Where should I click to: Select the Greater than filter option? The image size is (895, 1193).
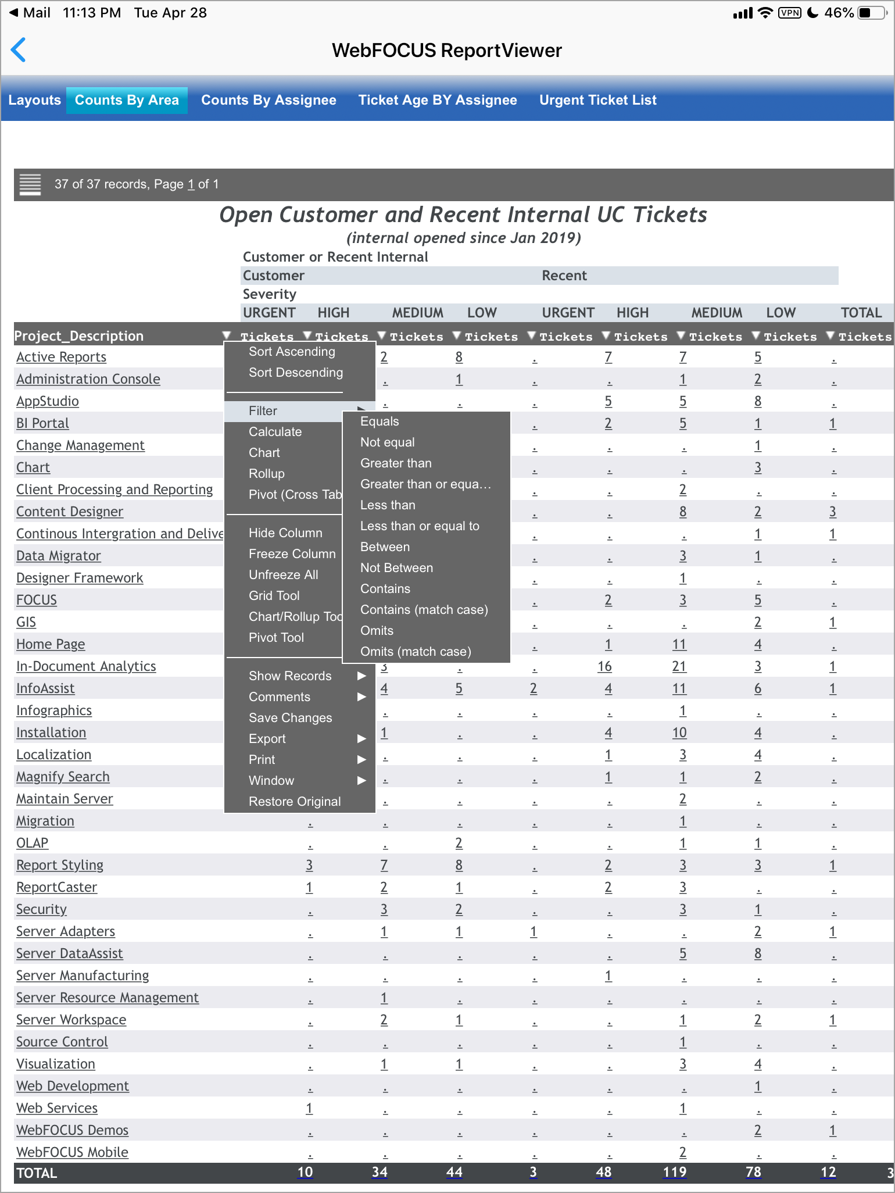[396, 463]
